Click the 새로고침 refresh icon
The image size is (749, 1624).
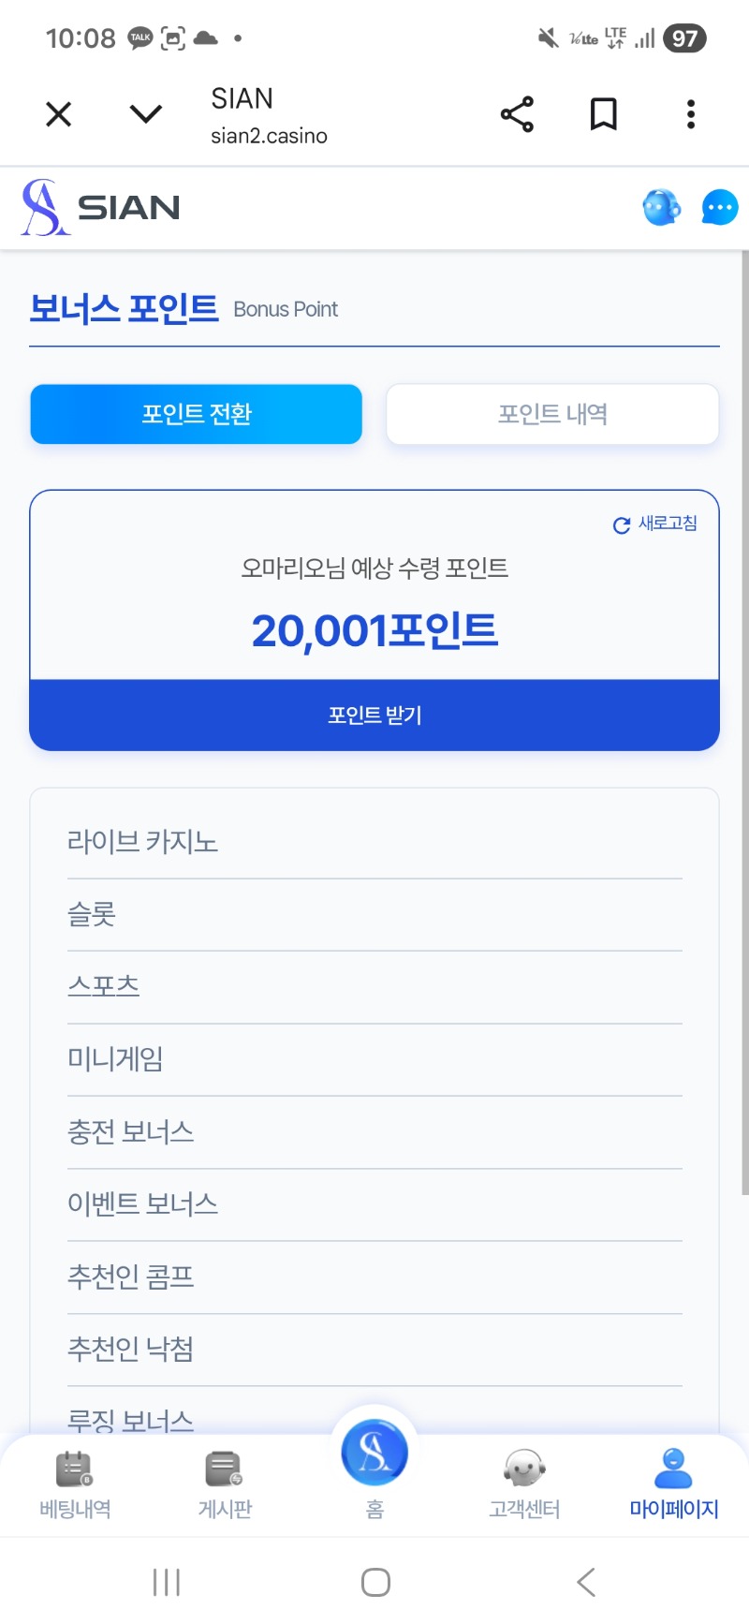pyautogui.click(x=622, y=525)
